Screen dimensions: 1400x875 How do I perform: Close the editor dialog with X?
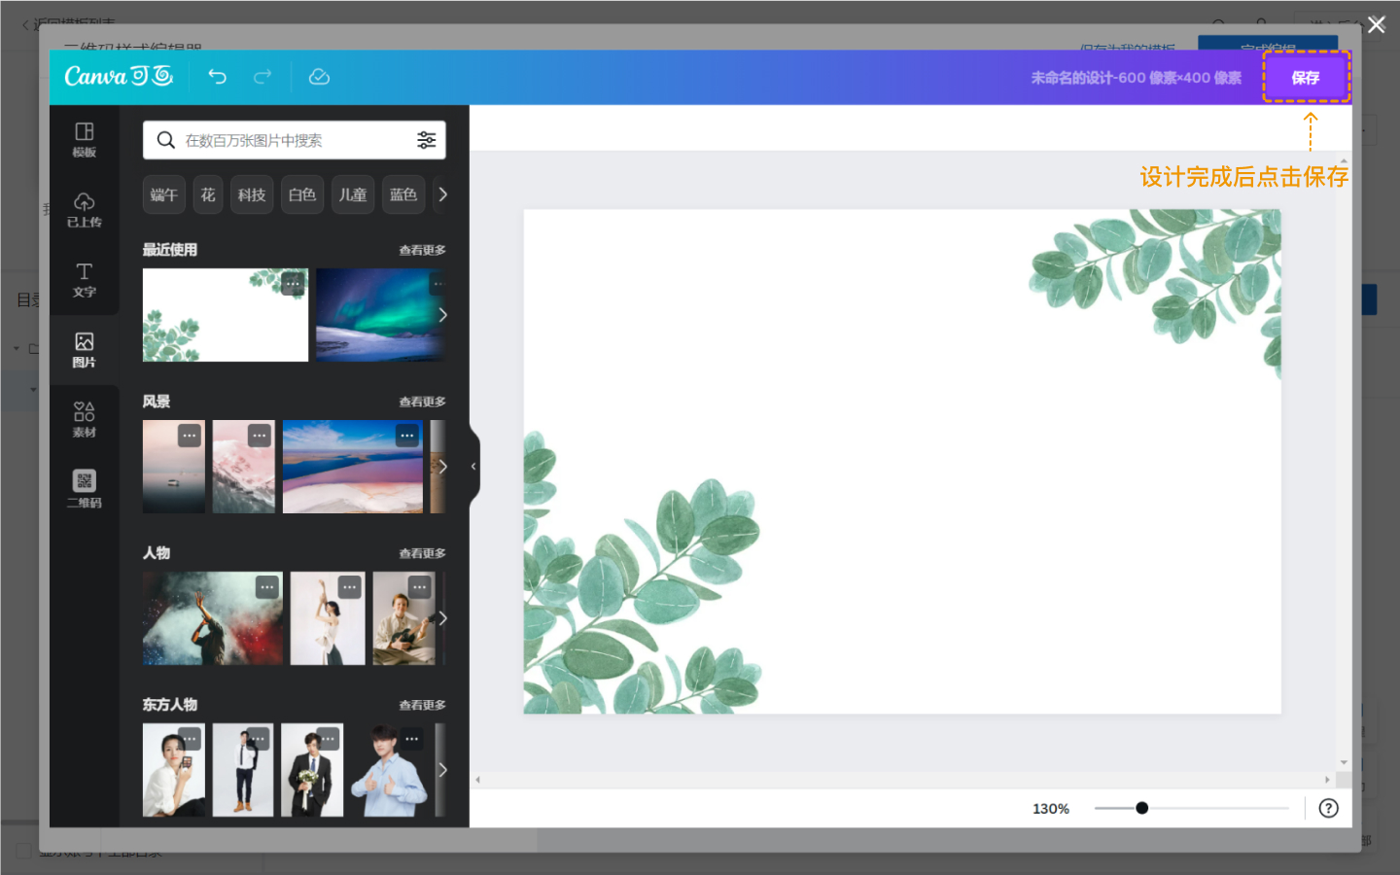pos(1377,25)
